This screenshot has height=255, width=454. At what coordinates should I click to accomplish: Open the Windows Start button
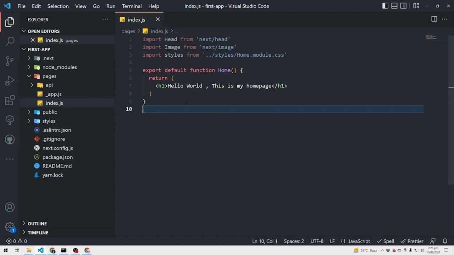coord(5,250)
